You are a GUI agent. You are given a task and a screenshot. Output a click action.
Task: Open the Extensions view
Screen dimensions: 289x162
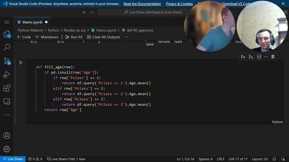[7, 88]
